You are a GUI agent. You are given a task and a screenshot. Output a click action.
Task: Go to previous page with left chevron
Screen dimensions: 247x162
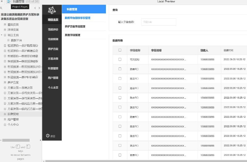pyautogui.click(x=35, y=8)
